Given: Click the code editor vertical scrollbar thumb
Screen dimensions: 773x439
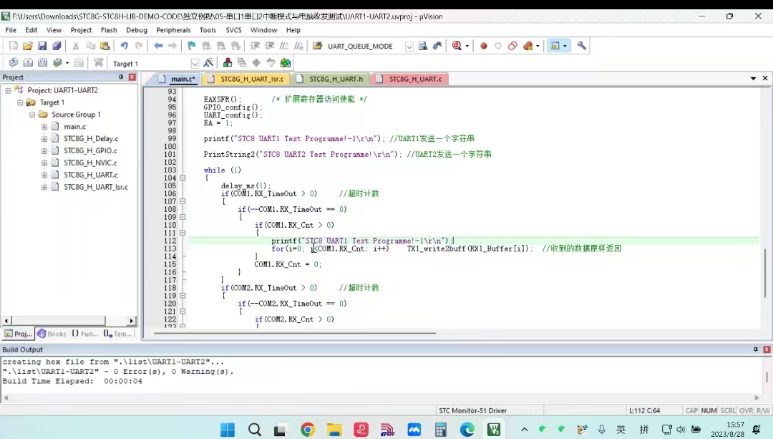Looking at the screenshot, I should (x=766, y=274).
